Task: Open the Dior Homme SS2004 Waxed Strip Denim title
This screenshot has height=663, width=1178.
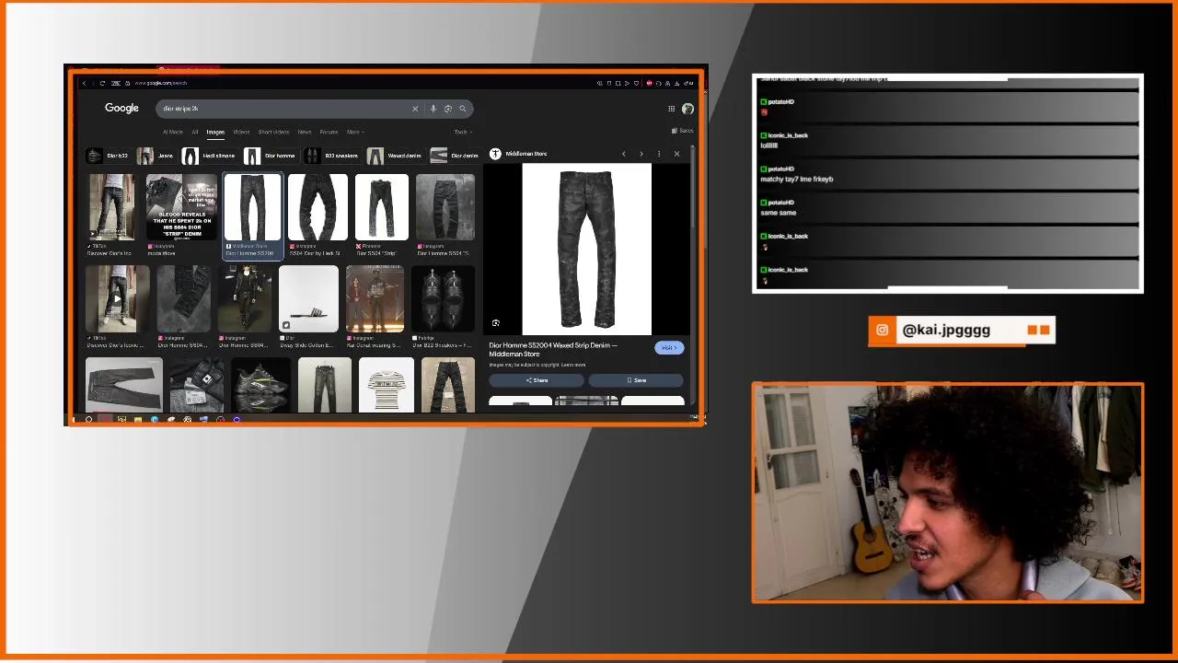Action: (x=553, y=349)
